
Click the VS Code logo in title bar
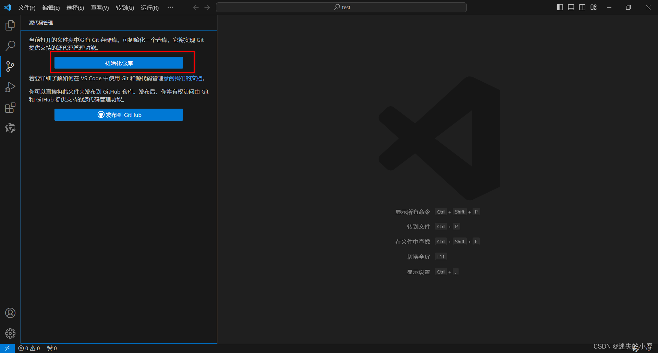(8, 7)
